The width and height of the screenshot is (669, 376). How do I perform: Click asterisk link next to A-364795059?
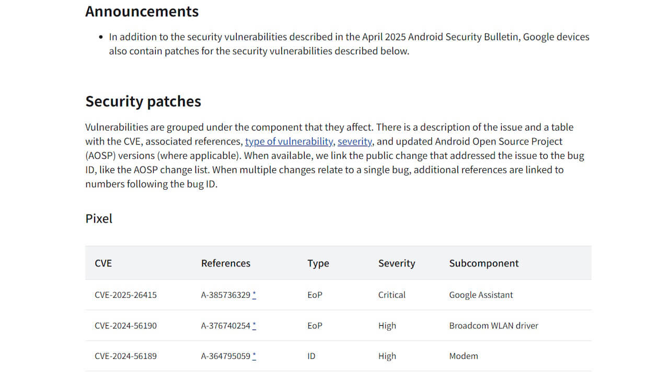254,356
